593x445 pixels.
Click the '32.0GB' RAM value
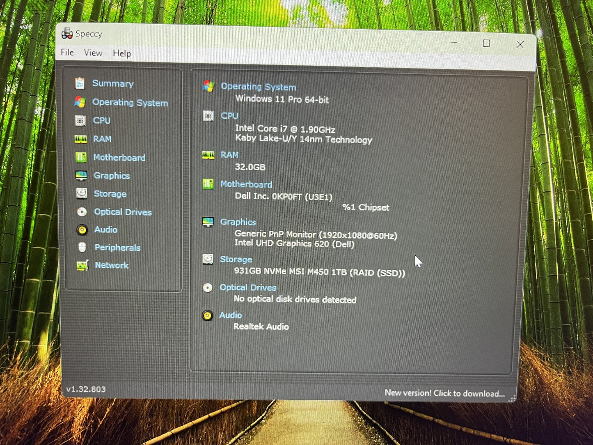[x=250, y=167]
